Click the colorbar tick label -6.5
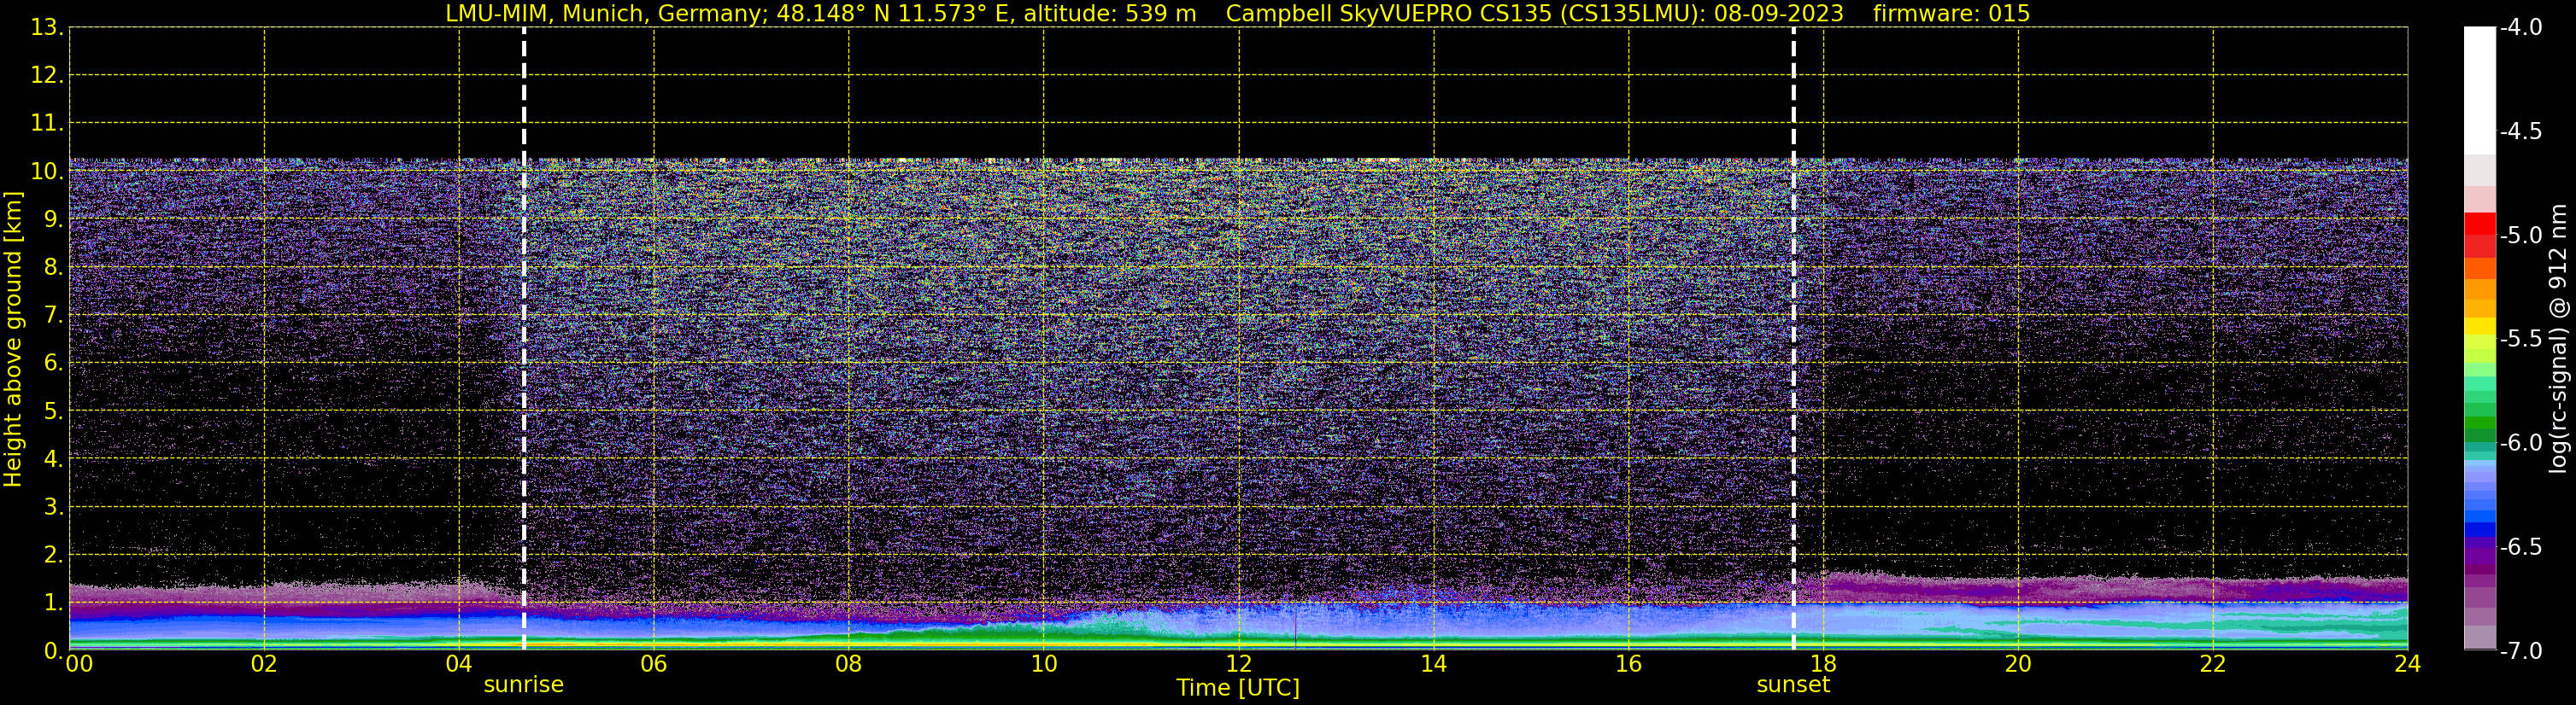This screenshot has height=705, width=2576. point(2520,546)
